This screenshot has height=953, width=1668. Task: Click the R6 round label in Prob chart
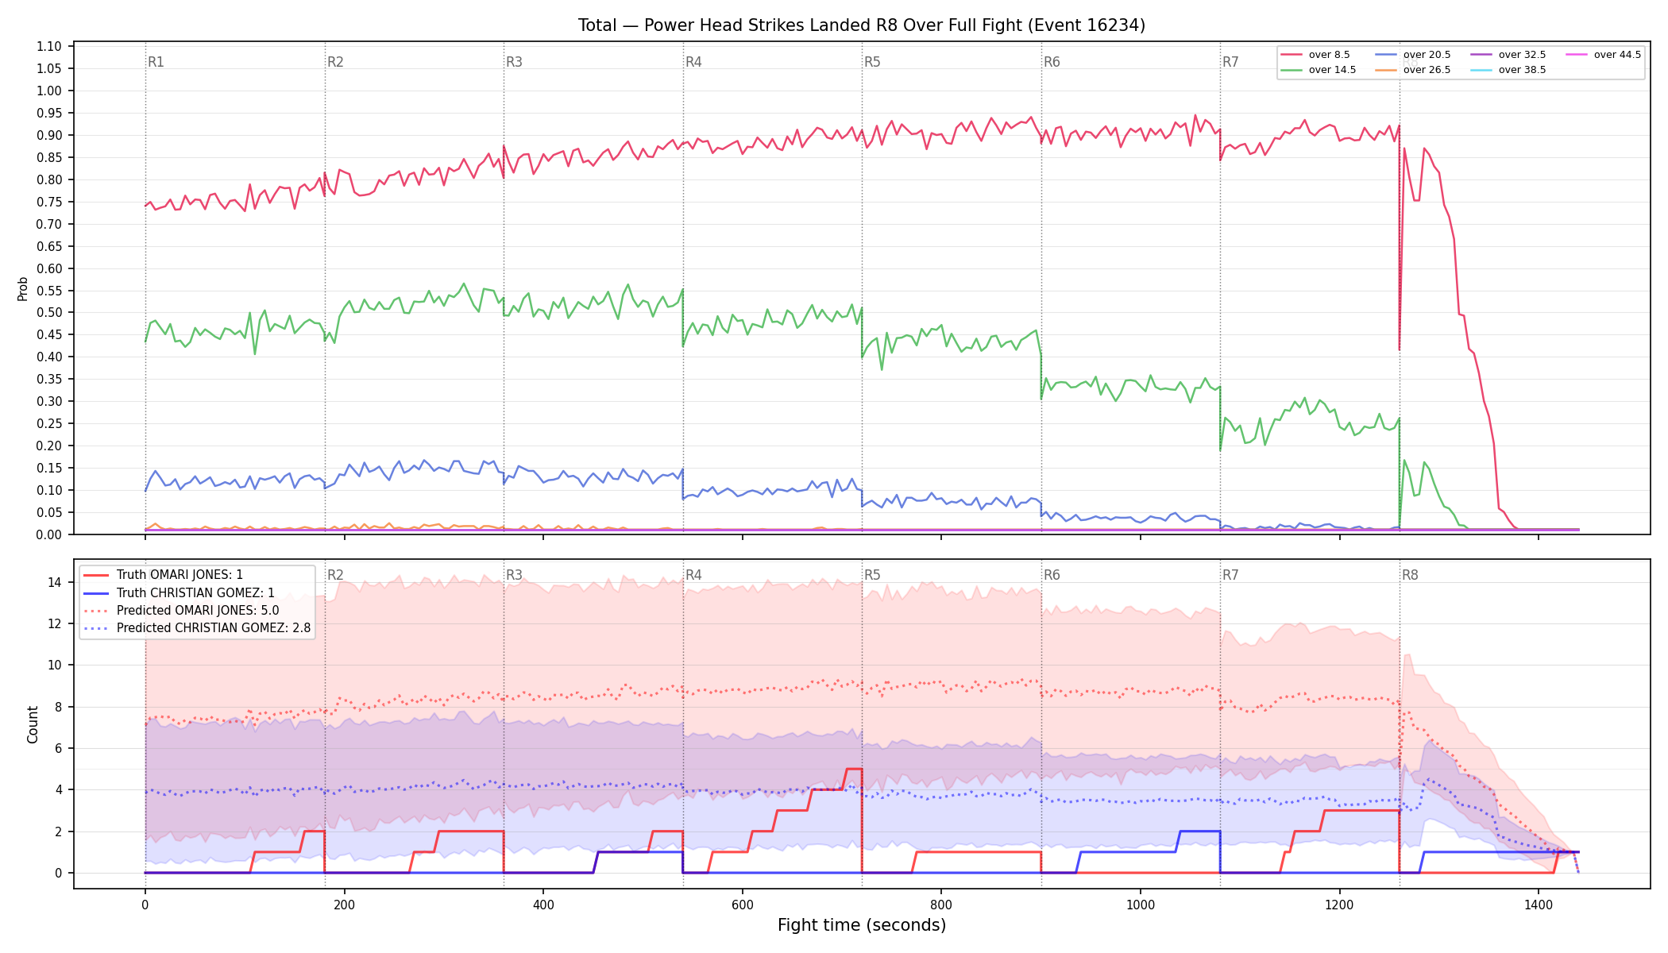1052,62
